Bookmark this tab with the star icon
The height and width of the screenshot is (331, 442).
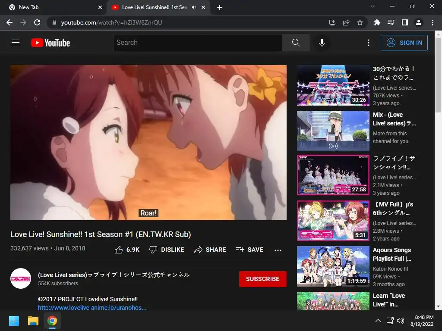(x=360, y=22)
